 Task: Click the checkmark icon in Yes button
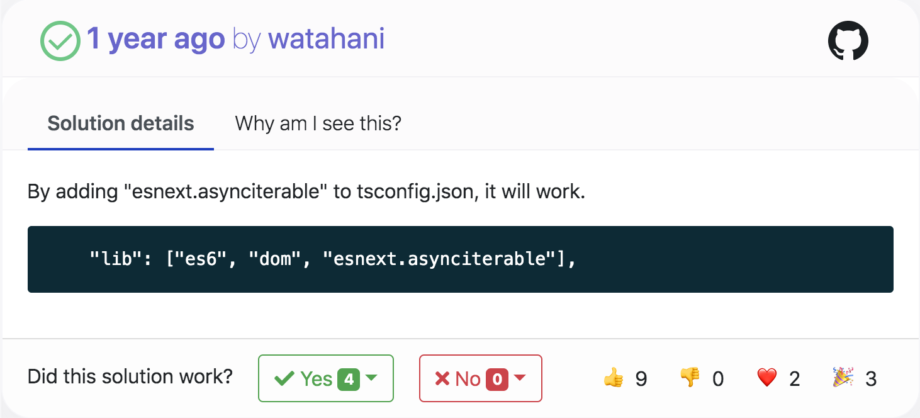tap(284, 379)
